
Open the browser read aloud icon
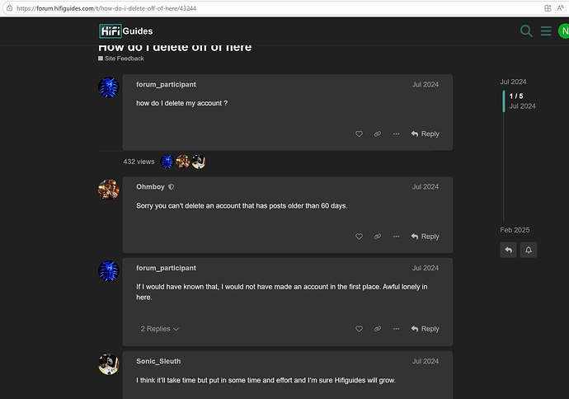coord(560,7)
